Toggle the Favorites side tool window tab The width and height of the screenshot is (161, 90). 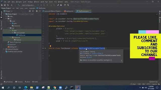[1, 74]
